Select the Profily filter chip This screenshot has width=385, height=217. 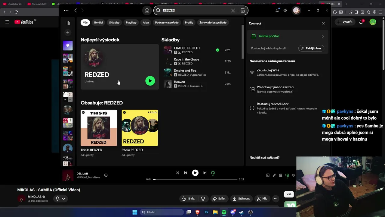tap(189, 23)
